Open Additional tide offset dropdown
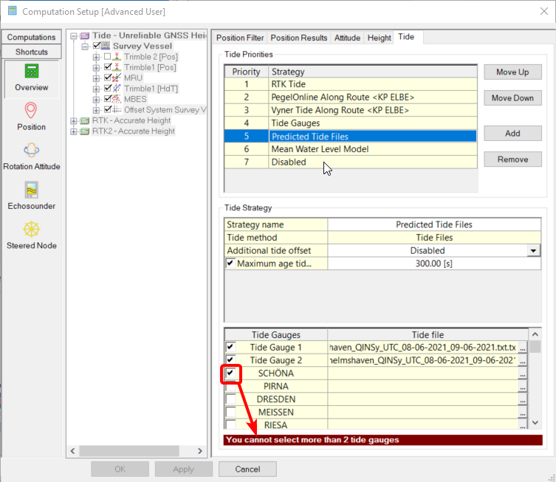This screenshot has width=556, height=482. (531, 251)
